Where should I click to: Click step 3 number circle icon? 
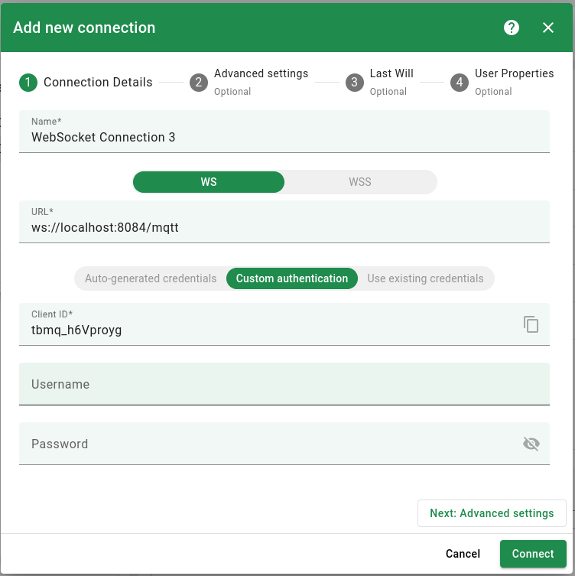[x=354, y=83]
